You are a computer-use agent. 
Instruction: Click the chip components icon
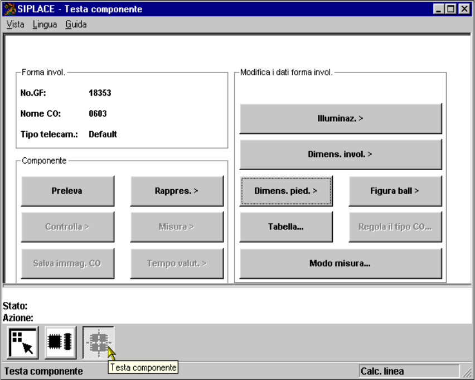(x=61, y=343)
